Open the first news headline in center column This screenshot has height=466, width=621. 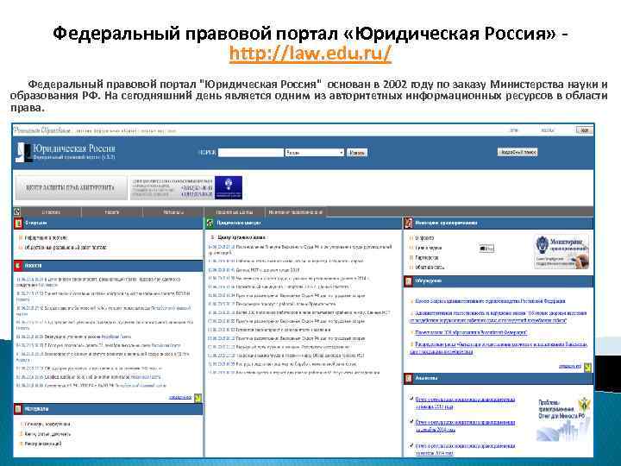(x=300, y=249)
